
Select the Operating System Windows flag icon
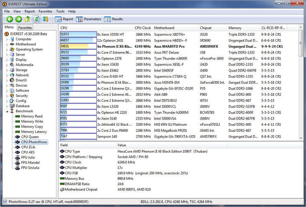(12, 49)
